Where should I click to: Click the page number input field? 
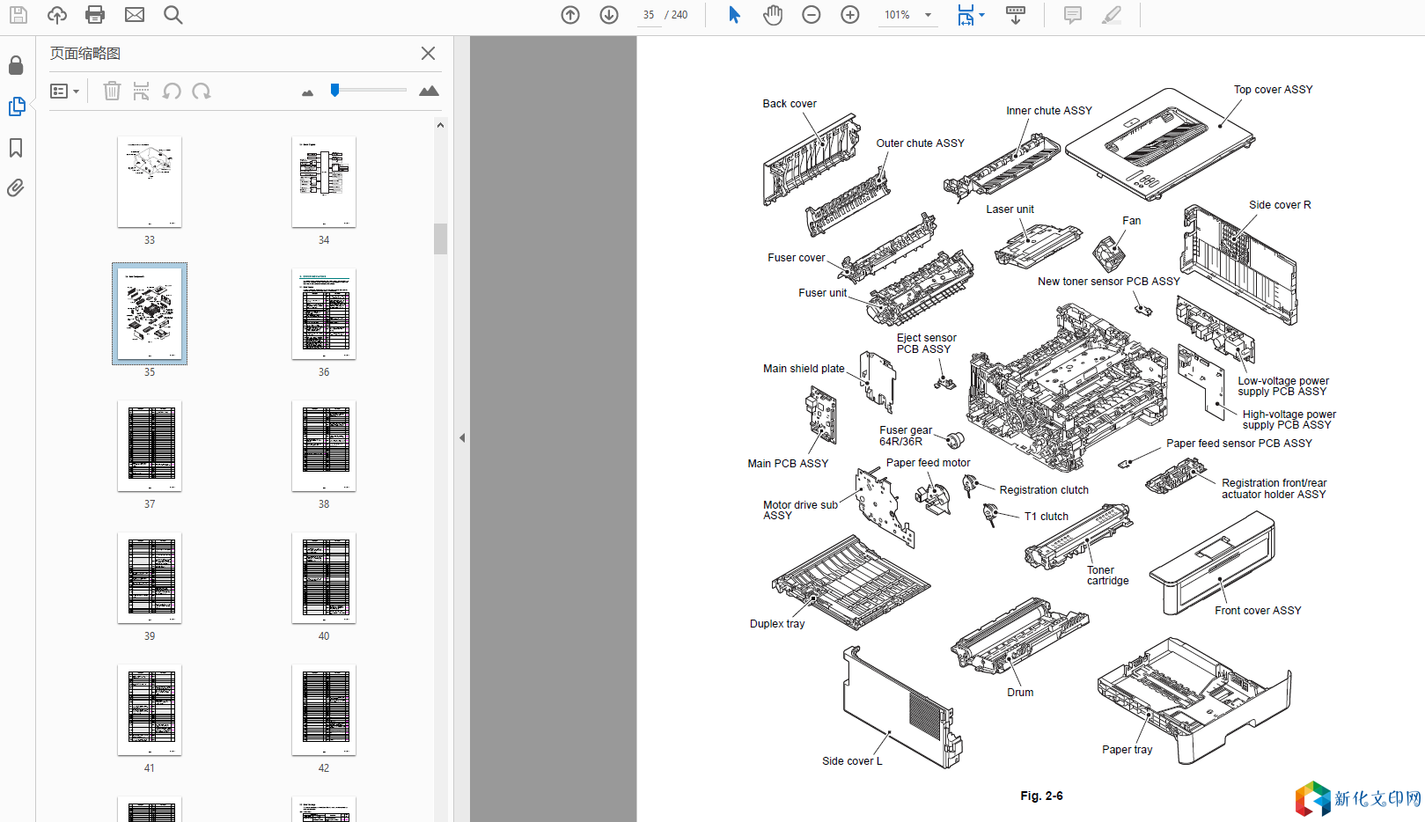(x=649, y=15)
